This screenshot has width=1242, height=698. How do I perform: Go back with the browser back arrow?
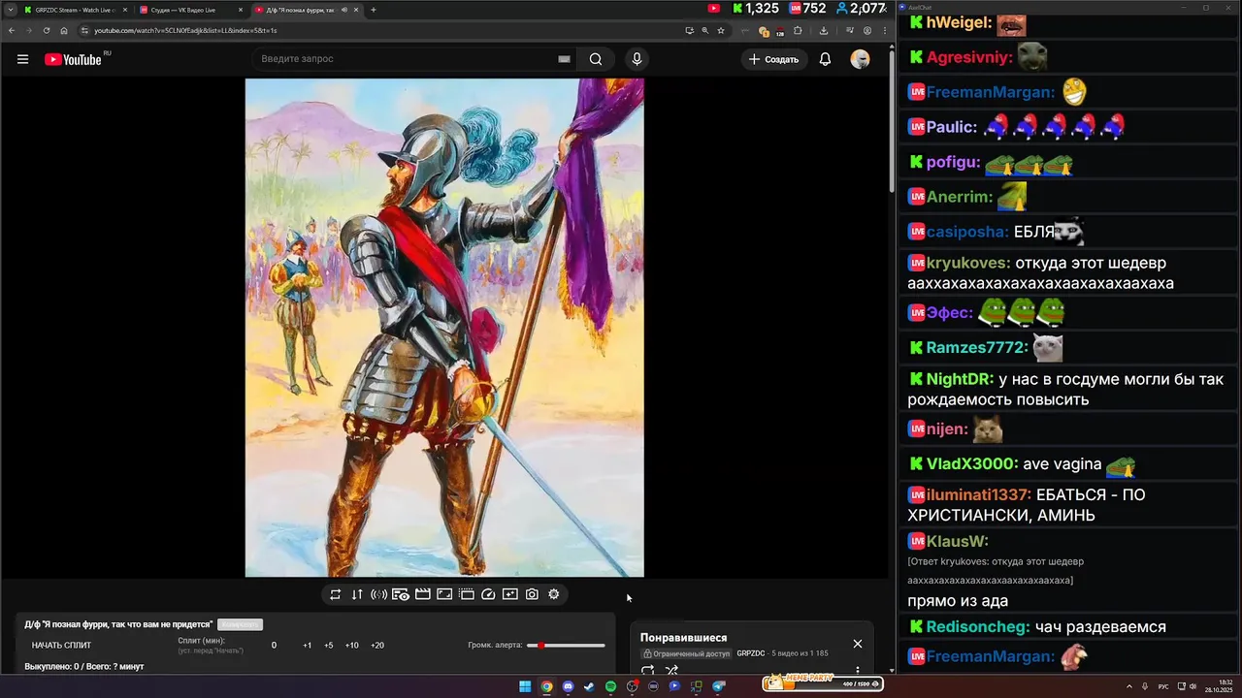(11, 30)
